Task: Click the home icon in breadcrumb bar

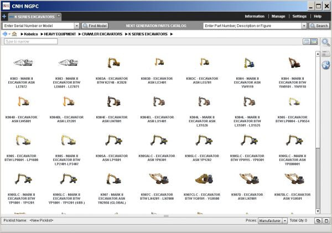Action: coord(14,34)
